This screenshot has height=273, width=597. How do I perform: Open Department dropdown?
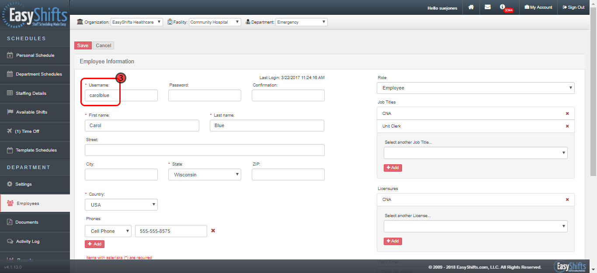301,22
